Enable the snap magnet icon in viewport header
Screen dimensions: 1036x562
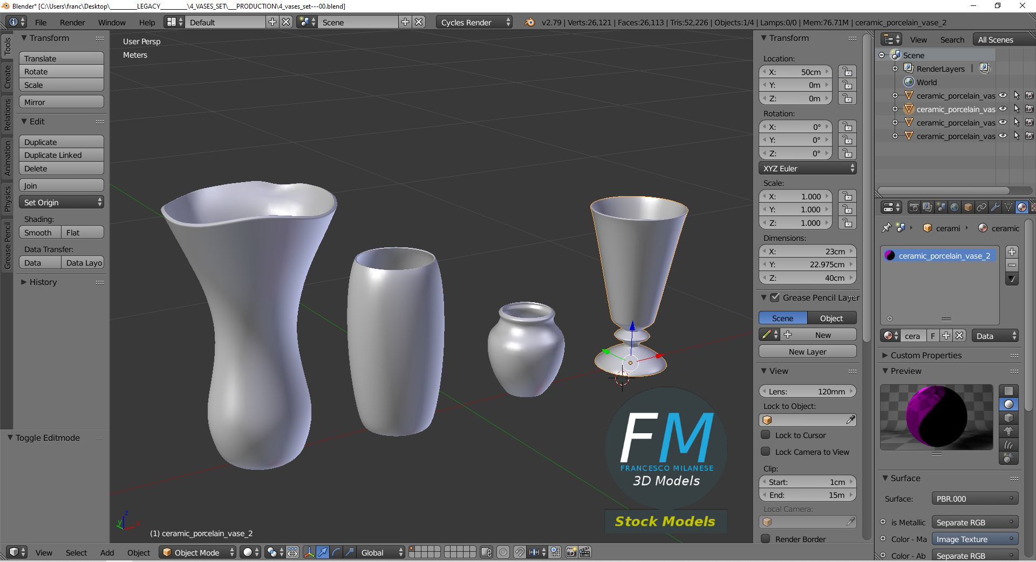520,552
